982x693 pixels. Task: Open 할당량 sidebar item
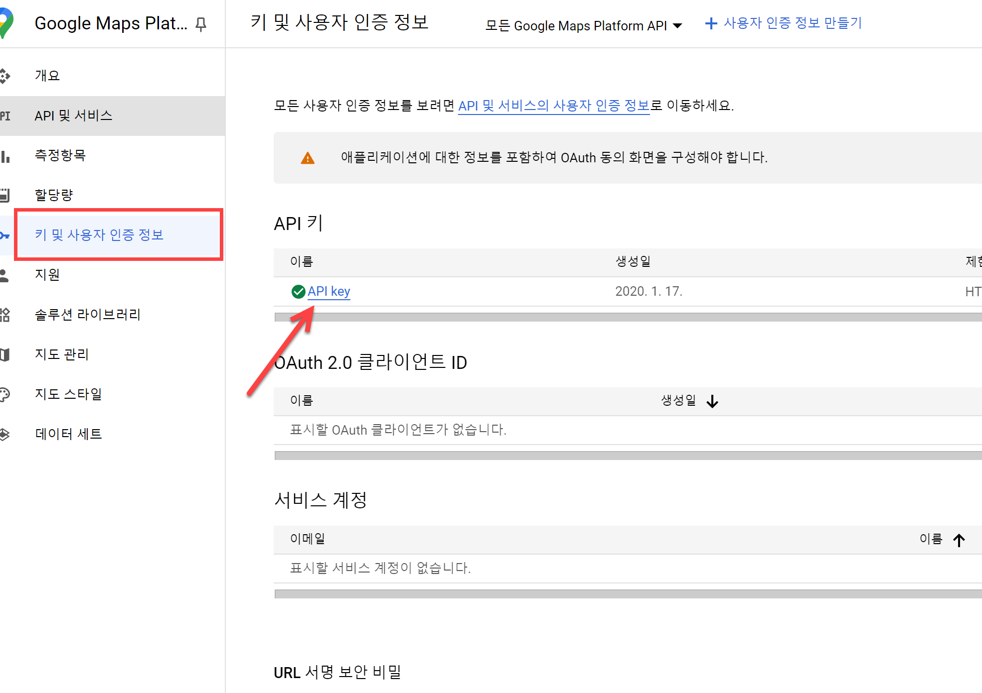[x=54, y=195]
